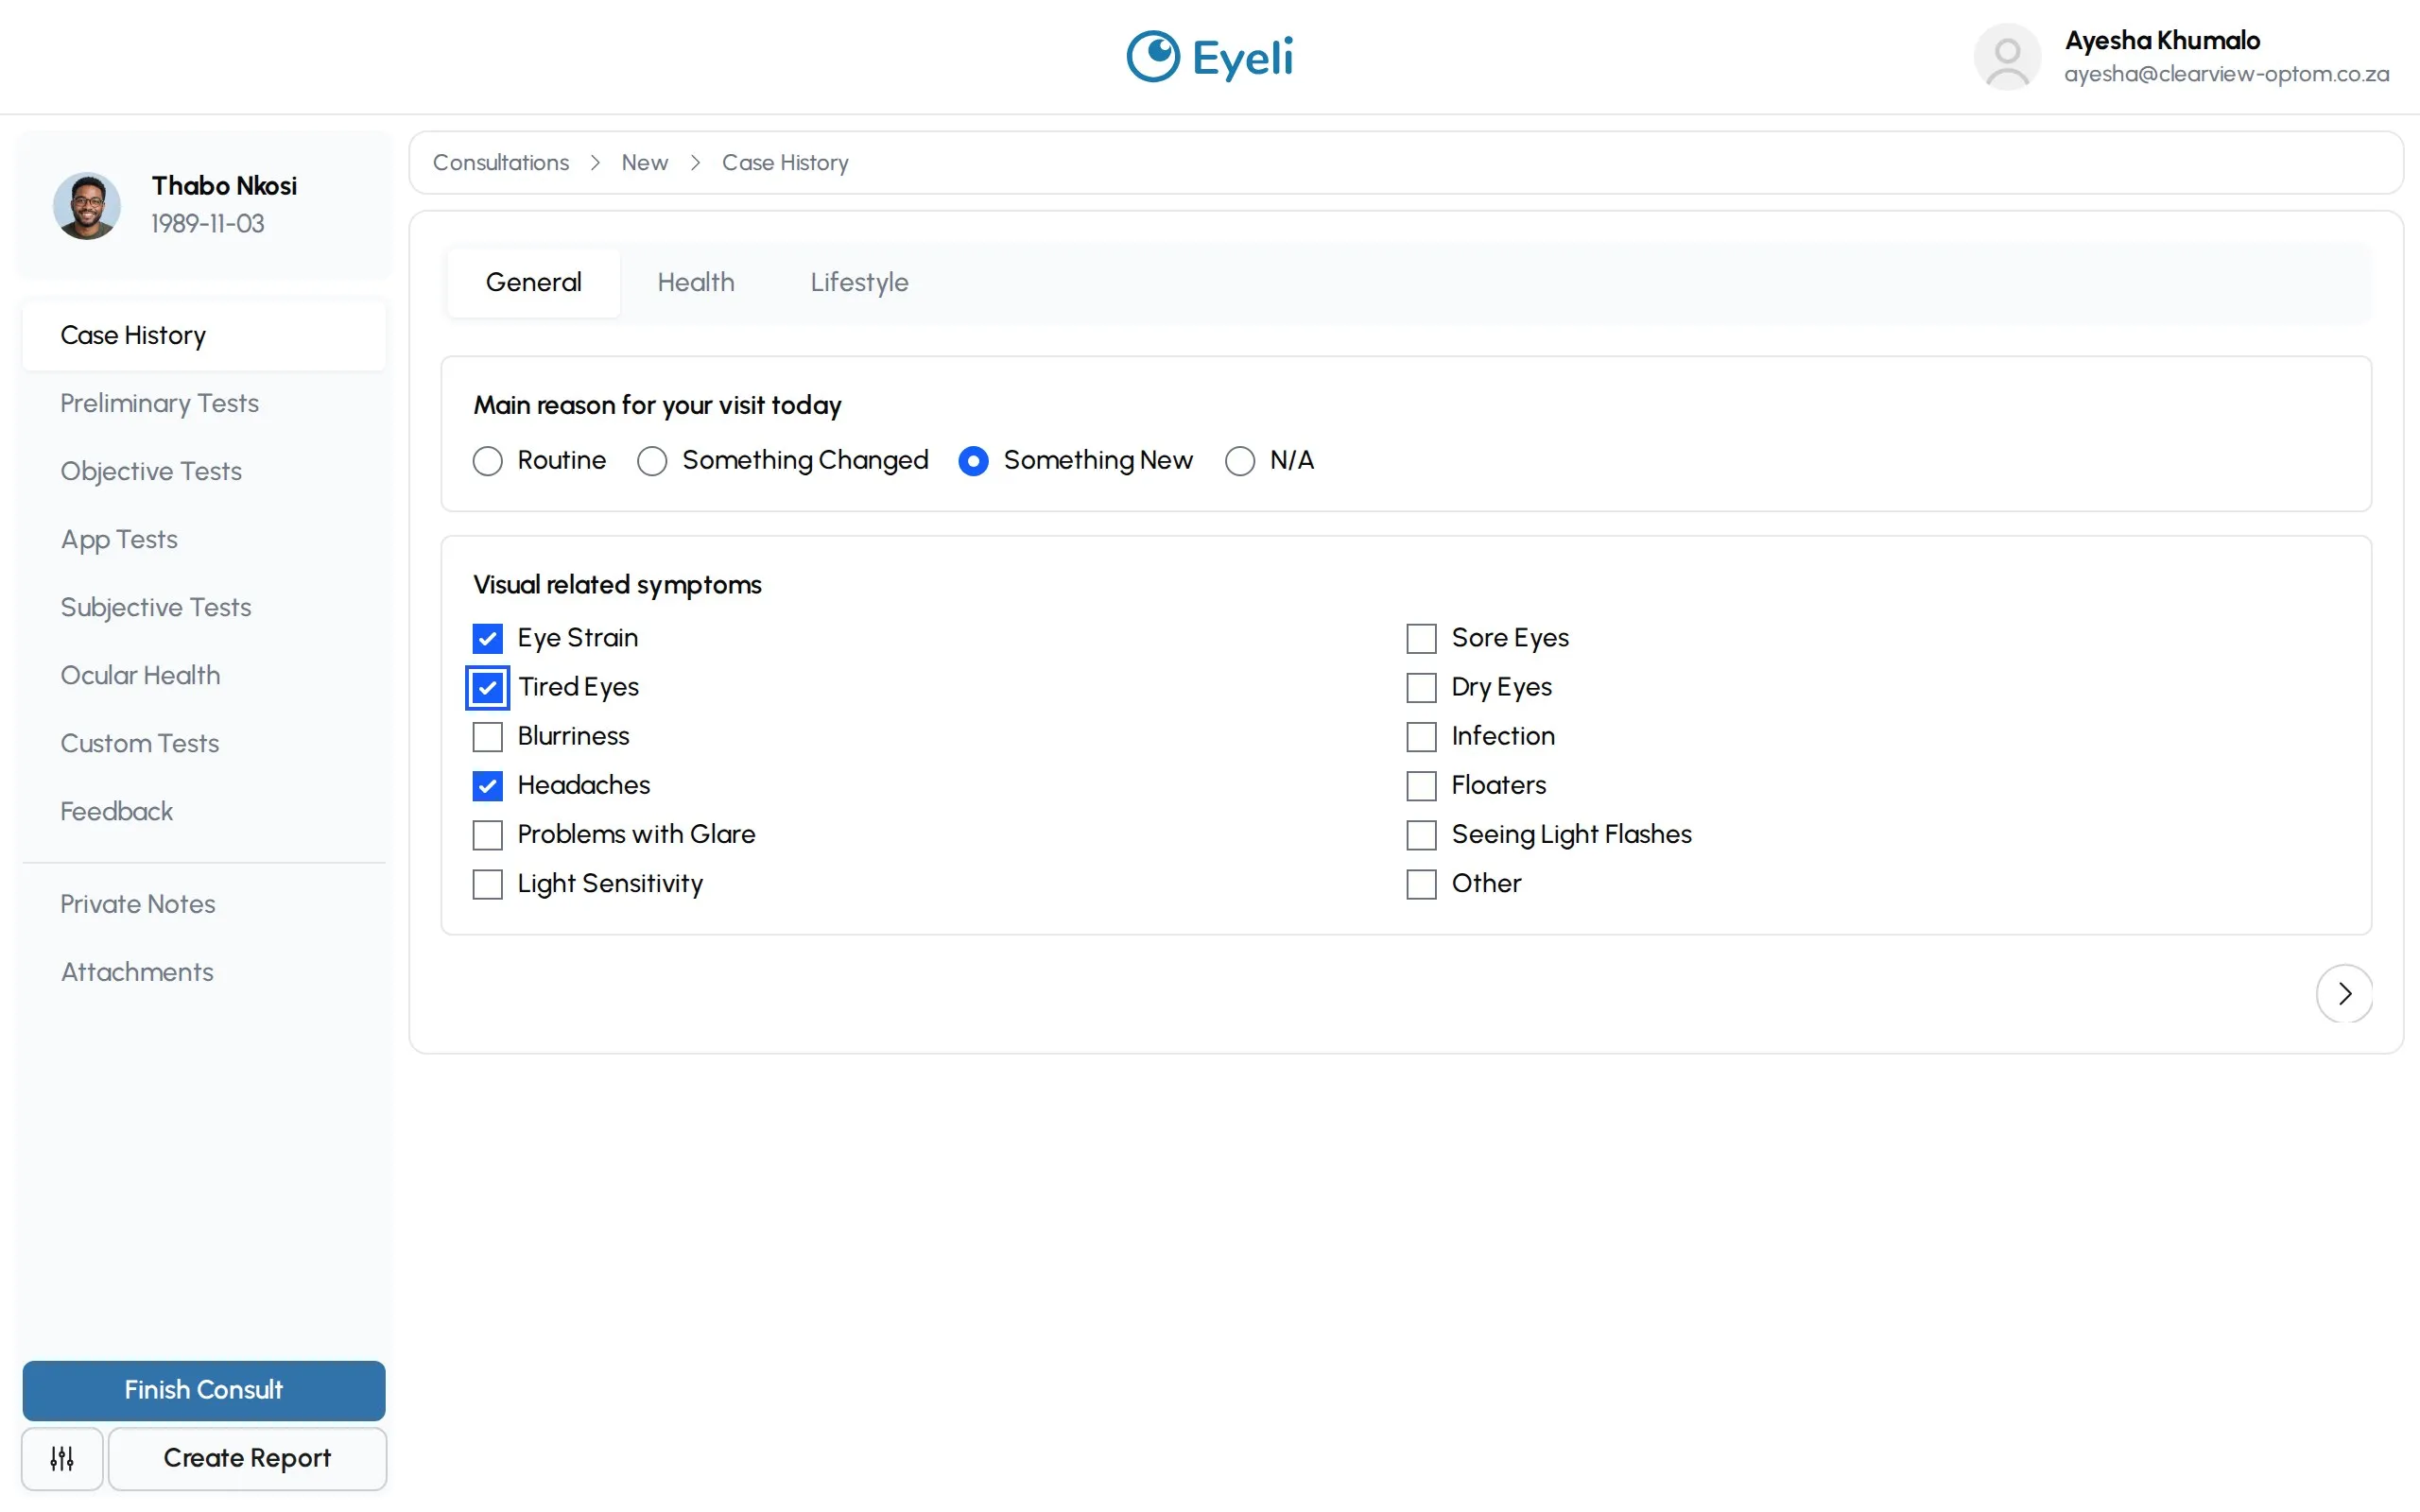This screenshot has height=1512, width=2420.
Task: Check the Floaters checkbox
Action: pos(1421,785)
